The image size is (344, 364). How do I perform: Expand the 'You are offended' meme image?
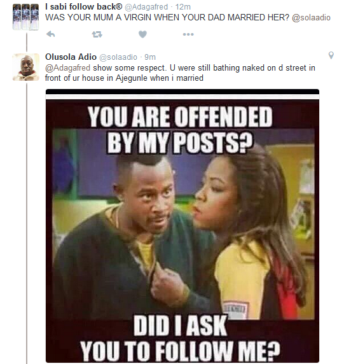(x=182, y=226)
